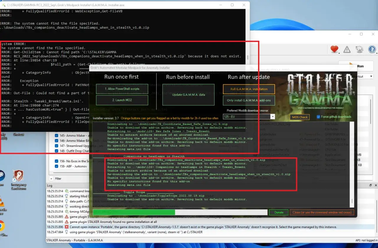Image resolution: width=378 pixels, height=248 pixels.
Task: Open the warning triangle notifications icon
Action: coord(347,50)
